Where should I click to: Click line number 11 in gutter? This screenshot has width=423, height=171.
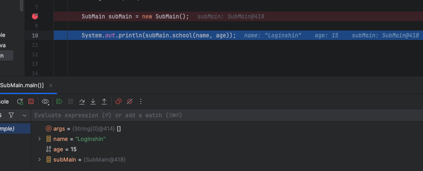click(35, 45)
